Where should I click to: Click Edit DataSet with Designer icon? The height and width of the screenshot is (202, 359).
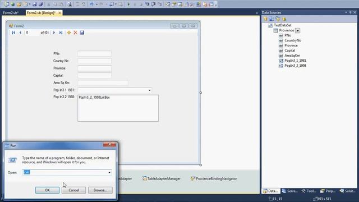(x=271, y=19)
